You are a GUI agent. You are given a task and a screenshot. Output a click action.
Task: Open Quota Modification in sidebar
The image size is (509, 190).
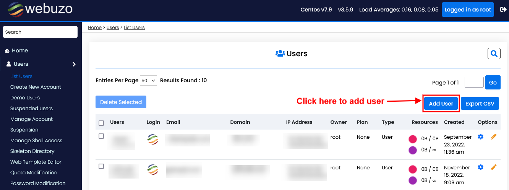34,173
